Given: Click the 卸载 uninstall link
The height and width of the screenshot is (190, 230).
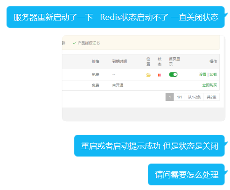Looking at the screenshot, I should tap(213, 75).
